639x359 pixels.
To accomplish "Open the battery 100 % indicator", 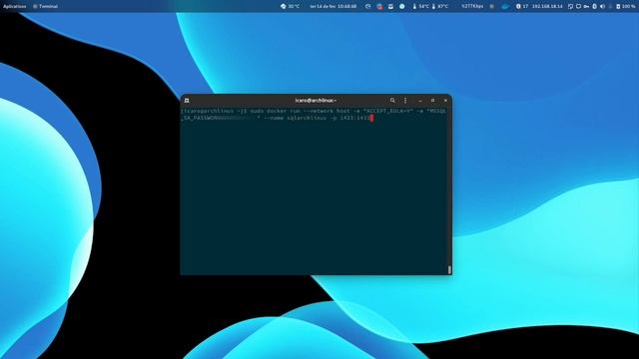I will [x=626, y=6].
